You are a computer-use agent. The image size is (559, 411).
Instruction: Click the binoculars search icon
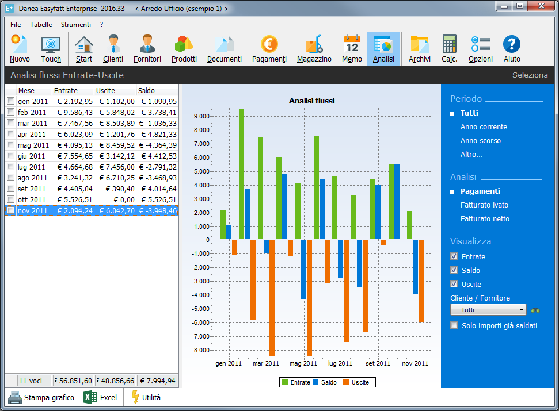(x=535, y=310)
